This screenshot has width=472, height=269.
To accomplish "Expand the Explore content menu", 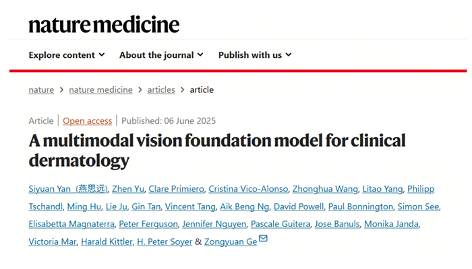I will pyautogui.click(x=67, y=55).
